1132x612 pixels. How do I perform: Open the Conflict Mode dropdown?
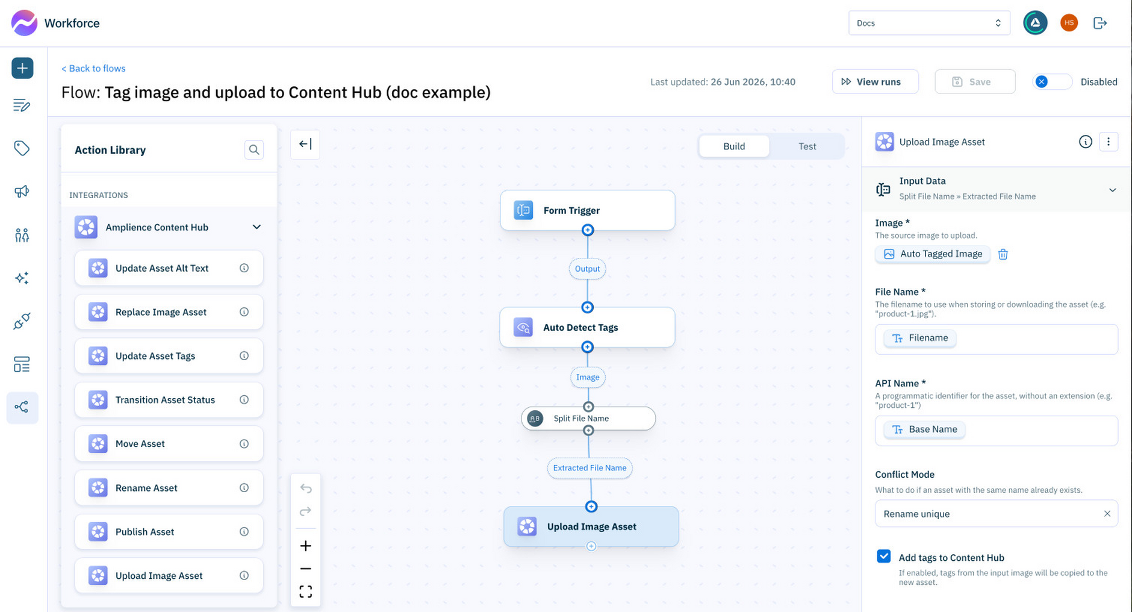996,514
